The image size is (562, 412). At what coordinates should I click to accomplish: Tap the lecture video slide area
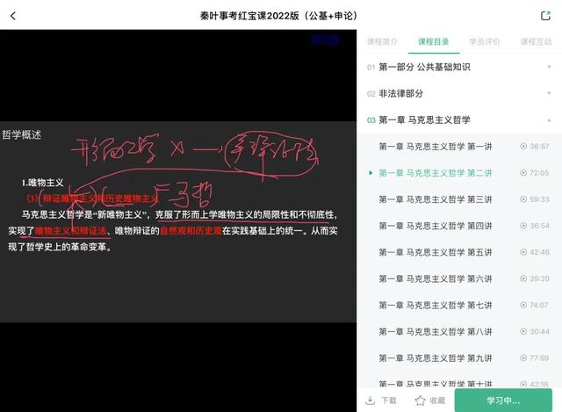[x=178, y=221]
